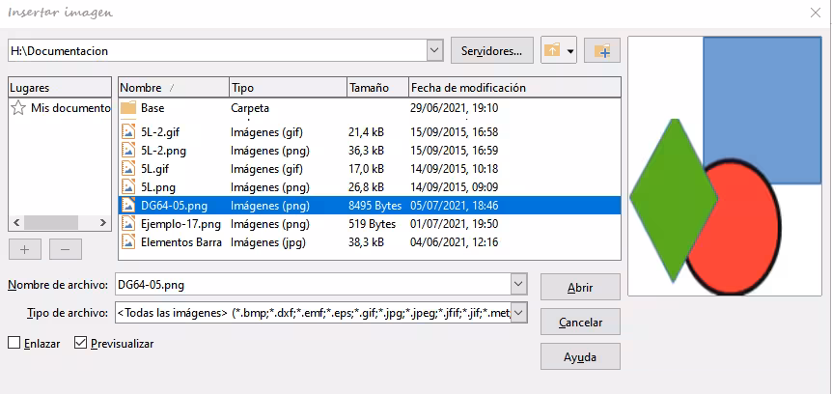
Task: Click the 36,3 kB size cell
Action: point(366,151)
